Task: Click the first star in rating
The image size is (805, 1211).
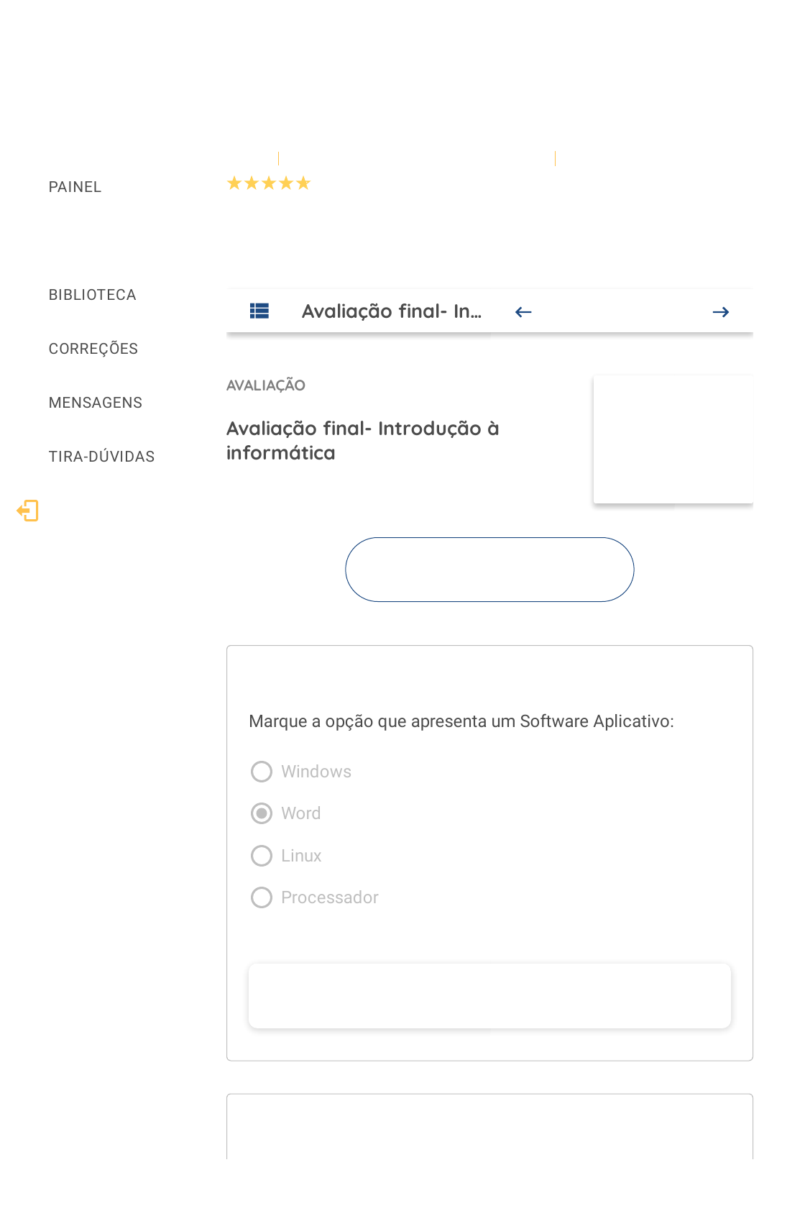Action: tap(234, 183)
